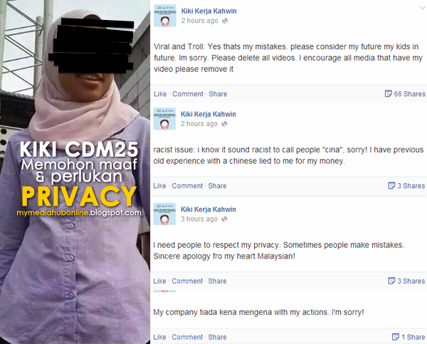Image resolution: width=427 pixels, height=344 pixels.
Task: Expand the first post's options chevron
Action: 422,8
